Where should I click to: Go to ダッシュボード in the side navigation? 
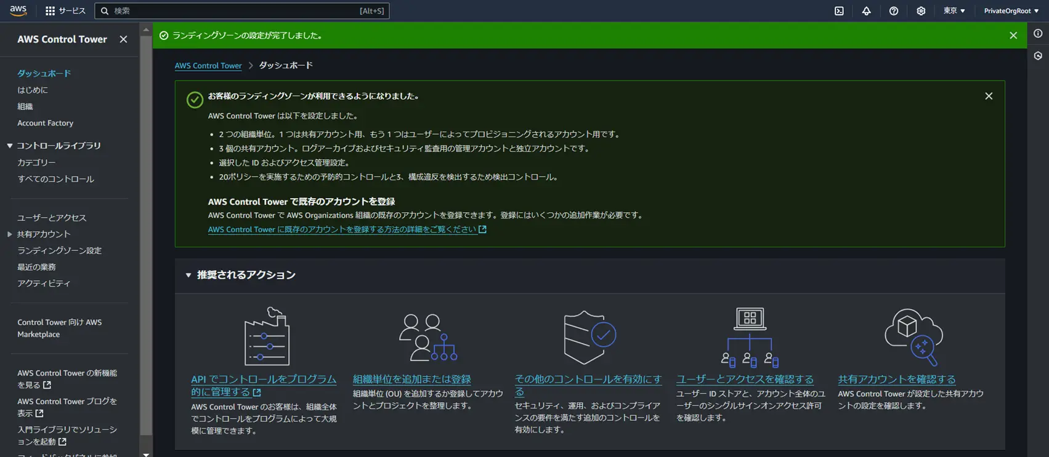point(44,73)
